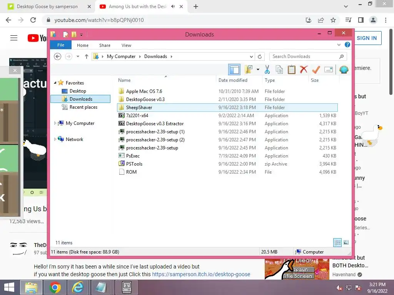
Task: Select processhacker-2.39-setup (2) file
Action: pos(227,139)
